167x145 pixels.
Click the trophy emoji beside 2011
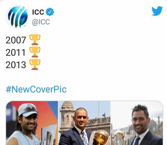pyautogui.click(x=35, y=52)
